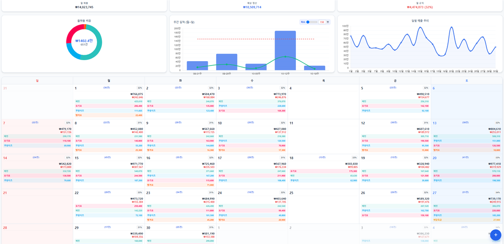This screenshot has width=504, height=244.
Task: Click the 배민 256,310 row on day 5
Action: click(x=396, y=101)
